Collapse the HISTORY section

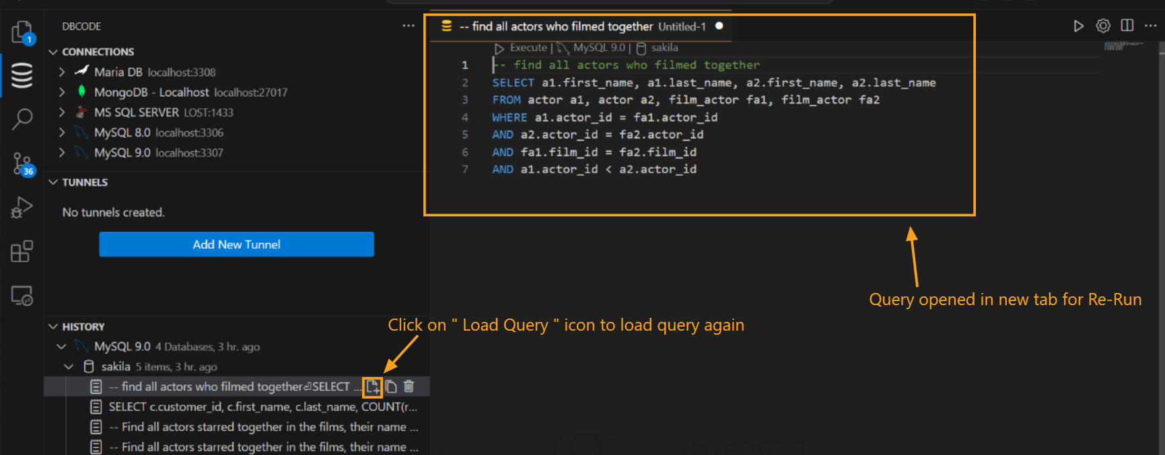click(x=53, y=327)
